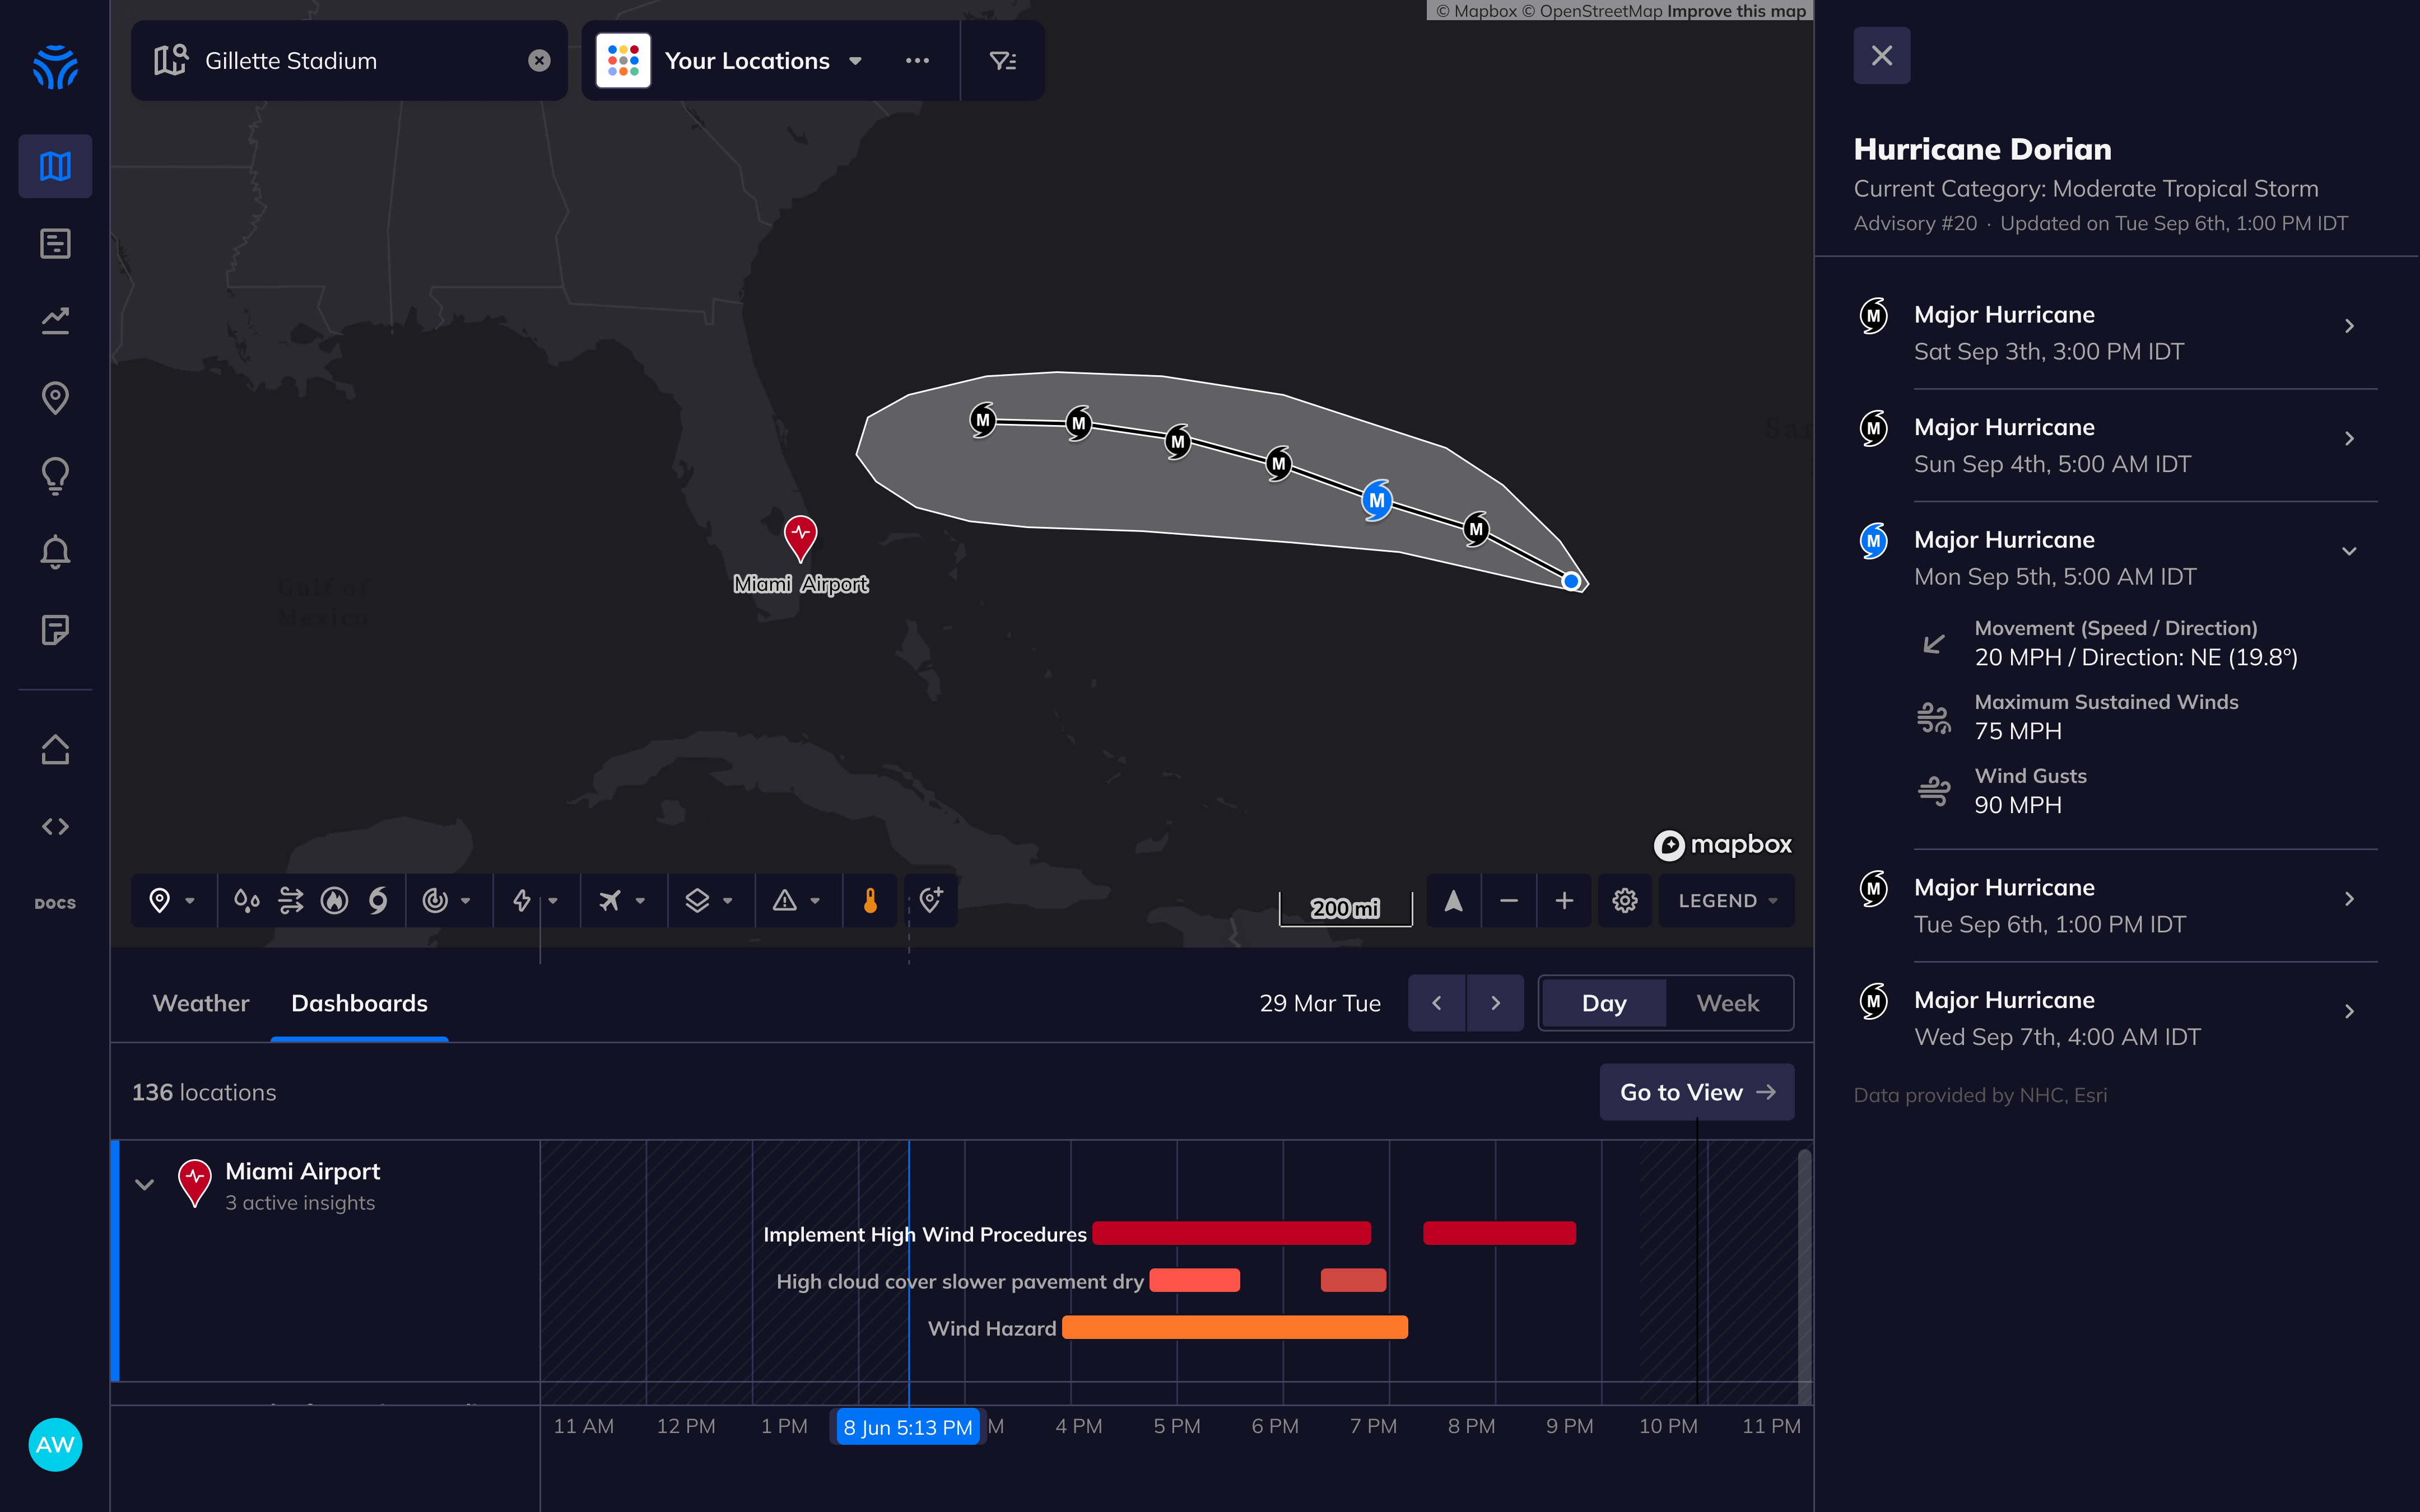Toggle the temperature thermometer map layer
The width and height of the screenshot is (2420, 1512).
point(870,901)
